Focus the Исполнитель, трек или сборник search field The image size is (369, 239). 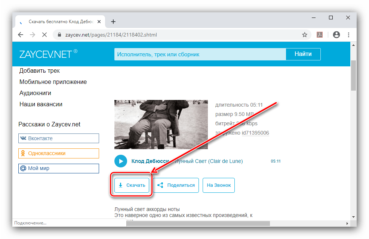point(200,54)
